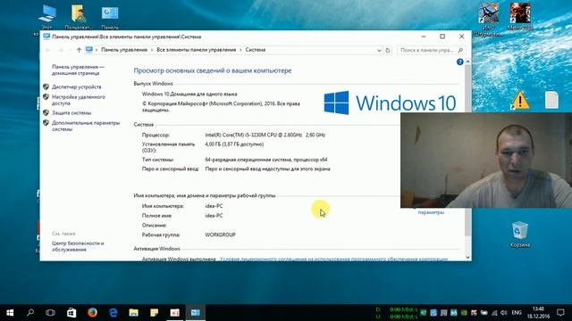Click the shield icon beside Диспетчер устройств

(x=46, y=86)
